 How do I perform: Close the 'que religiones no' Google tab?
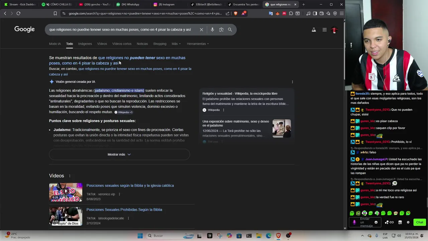[295, 4]
